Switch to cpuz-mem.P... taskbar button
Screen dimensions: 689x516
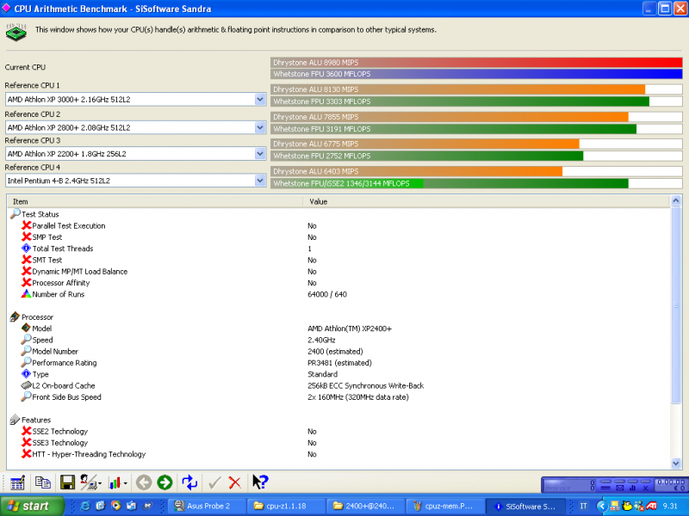point(444,506)
